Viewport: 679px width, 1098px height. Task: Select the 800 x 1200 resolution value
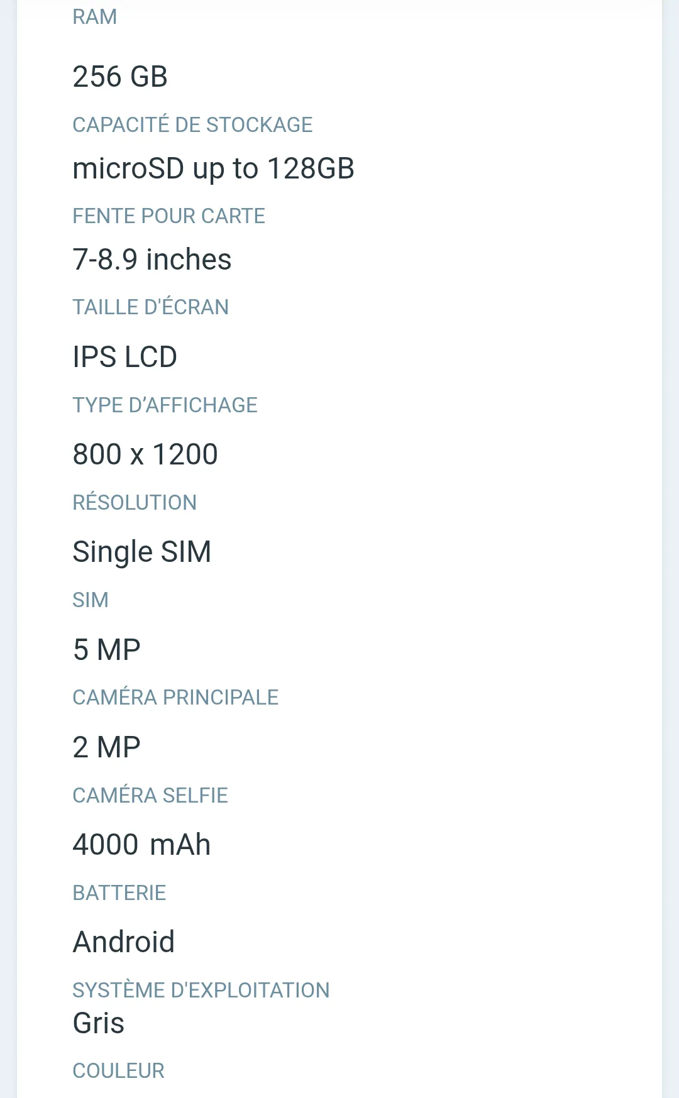[x=145, y=454]
